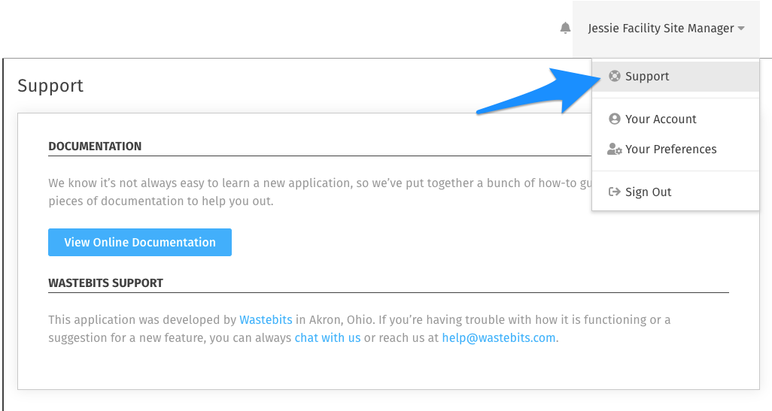Click the Your Account person icon
This screenshot has width=772, height=411.
click(615, 119)
